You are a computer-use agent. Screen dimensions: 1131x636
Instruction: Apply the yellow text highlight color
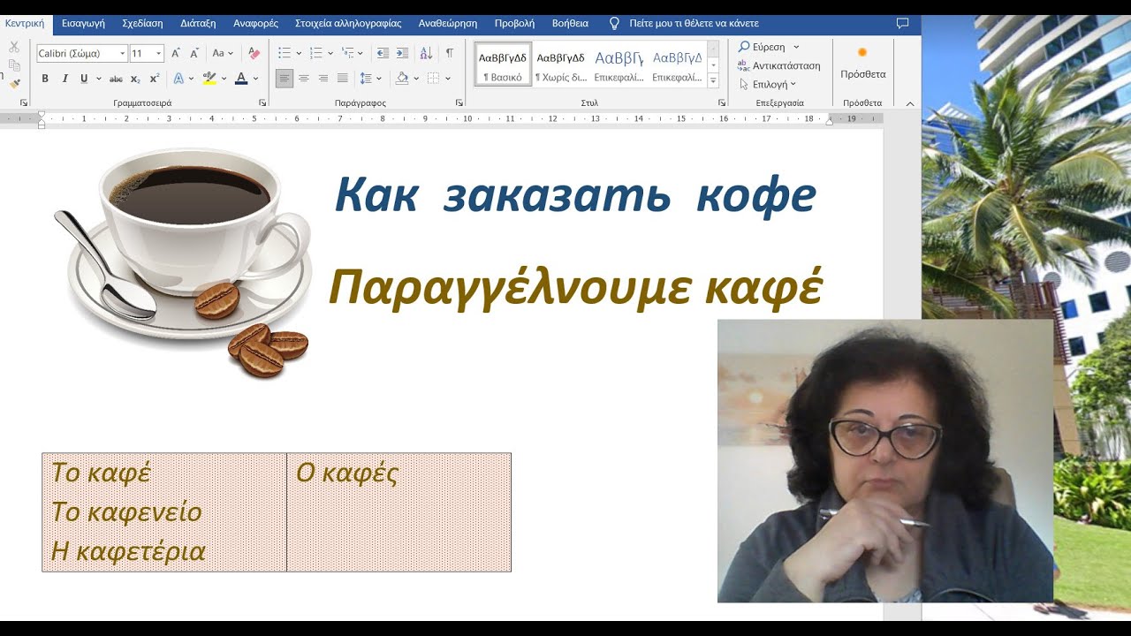209,79
